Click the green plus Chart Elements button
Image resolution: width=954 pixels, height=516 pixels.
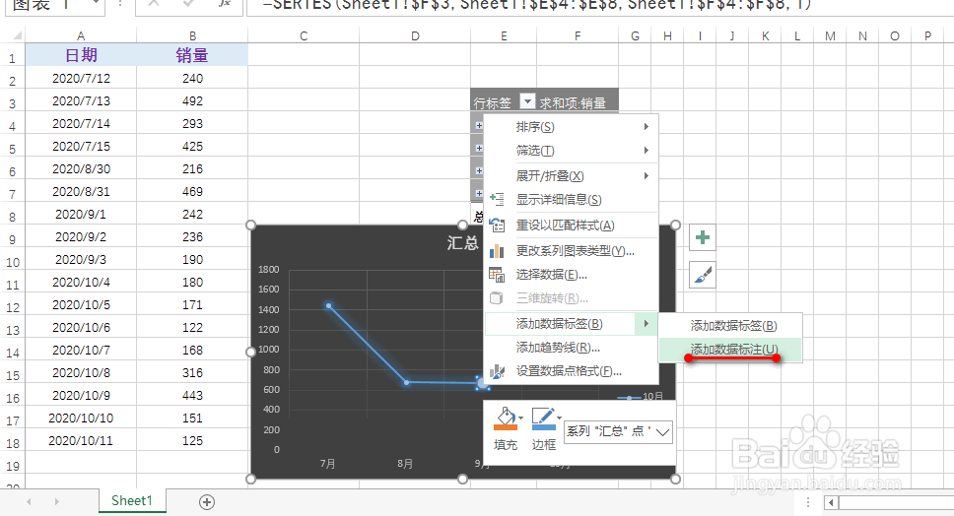(702, 237)
